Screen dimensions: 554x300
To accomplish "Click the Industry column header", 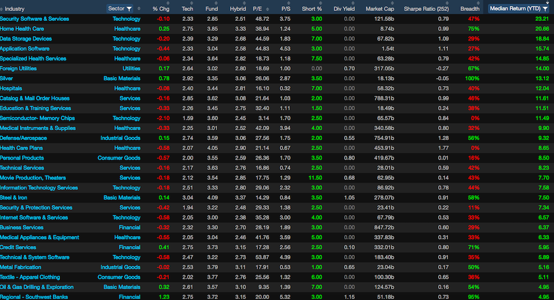I will pos(15,9).
